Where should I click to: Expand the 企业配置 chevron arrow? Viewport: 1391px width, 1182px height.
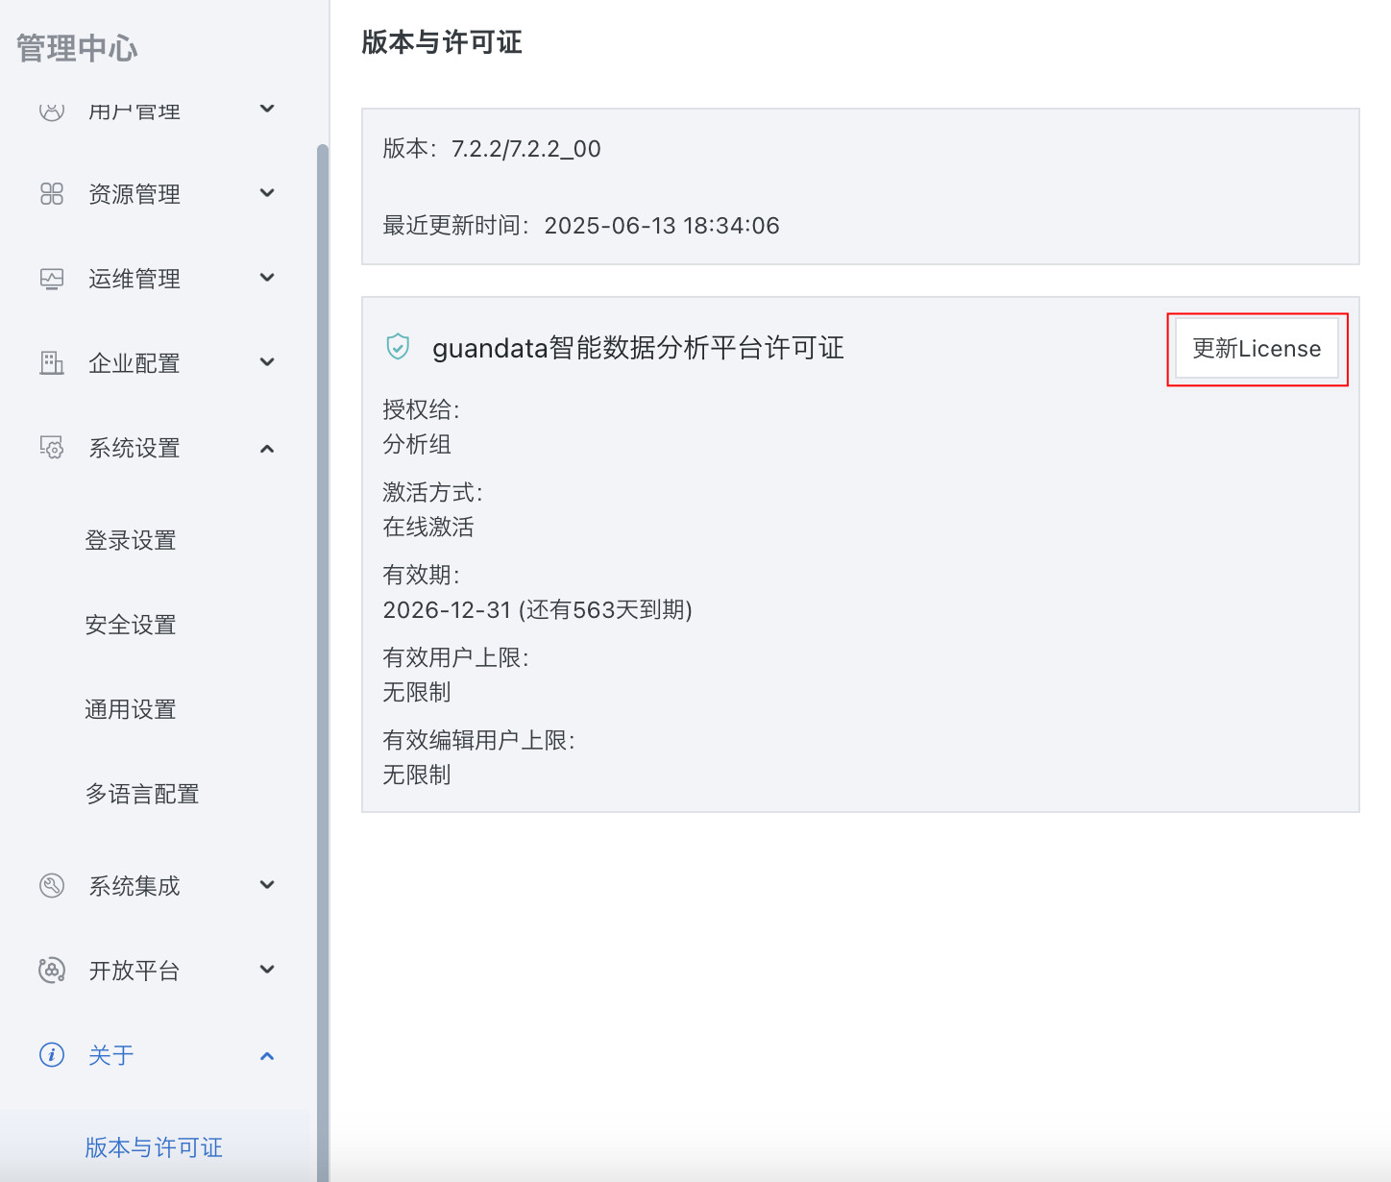click(267, 362)
